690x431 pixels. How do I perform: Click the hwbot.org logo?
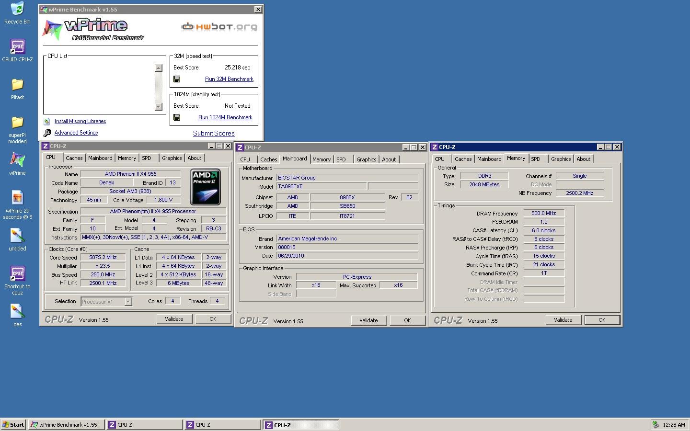(219, 26)
